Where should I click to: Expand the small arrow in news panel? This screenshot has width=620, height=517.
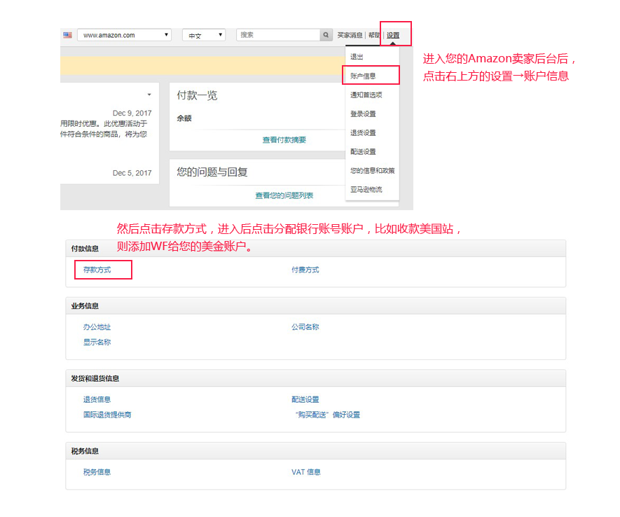pyautogui.click(x=149, y=95)
